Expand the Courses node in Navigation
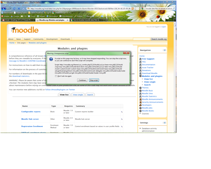Screen dimensions: 211x169 [140, 113]
